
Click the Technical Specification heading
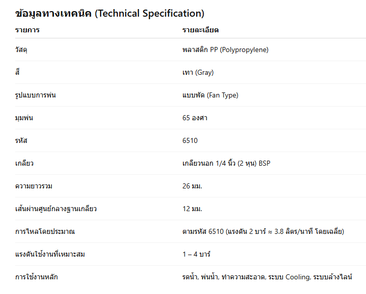click(x=110, y=14)
